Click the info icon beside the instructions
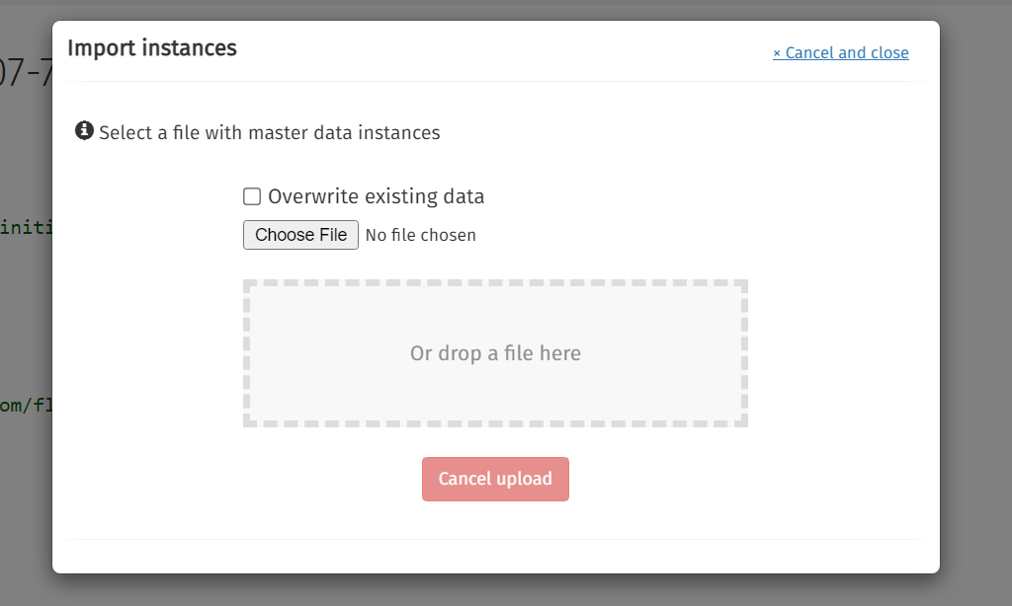 tap(84, 129)
